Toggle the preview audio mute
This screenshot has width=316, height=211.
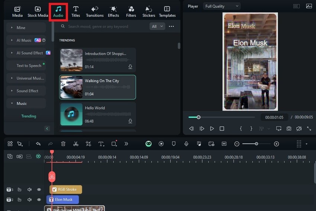pyautogui.click(x=299, y=129)
